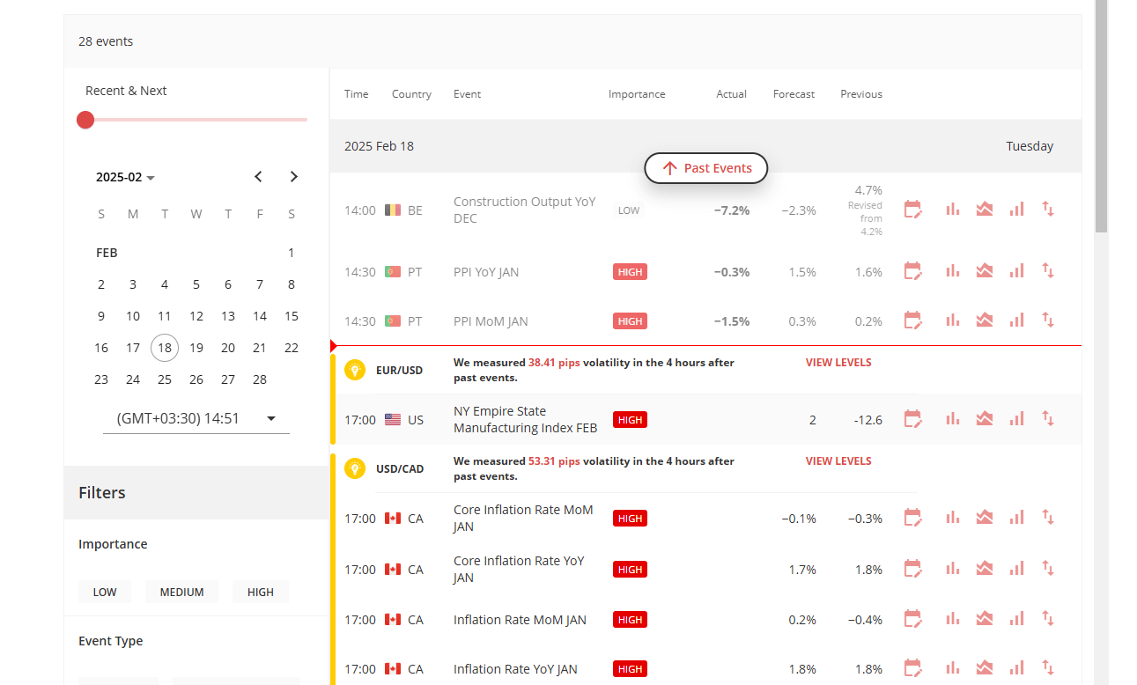Add PPI YoY JAN event to calendar
The height and width of the screenshot is (685, 1137).
click(x=913, y=271)
